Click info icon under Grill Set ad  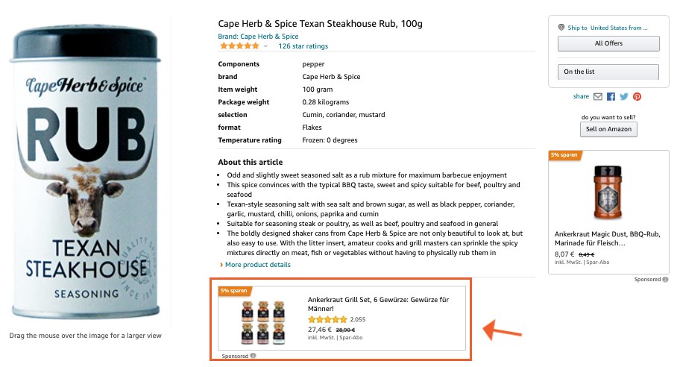253,356
